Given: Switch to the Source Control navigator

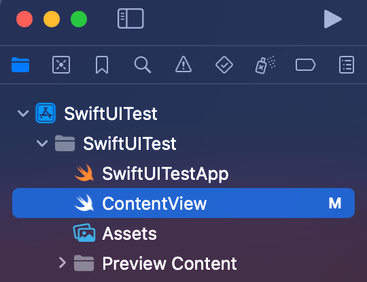Looking at the screenshot, I should (x=61, y=65).
